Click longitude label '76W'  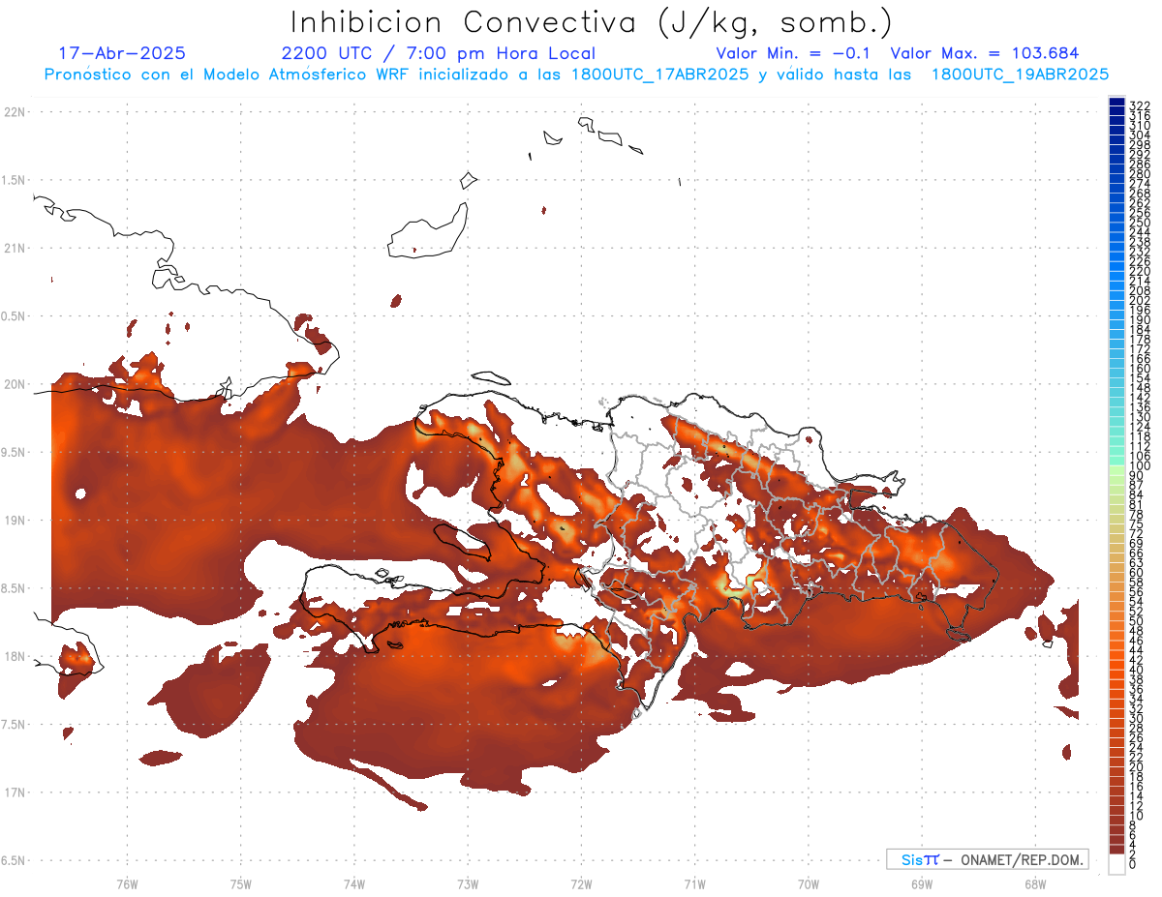[x=127, y=883]
